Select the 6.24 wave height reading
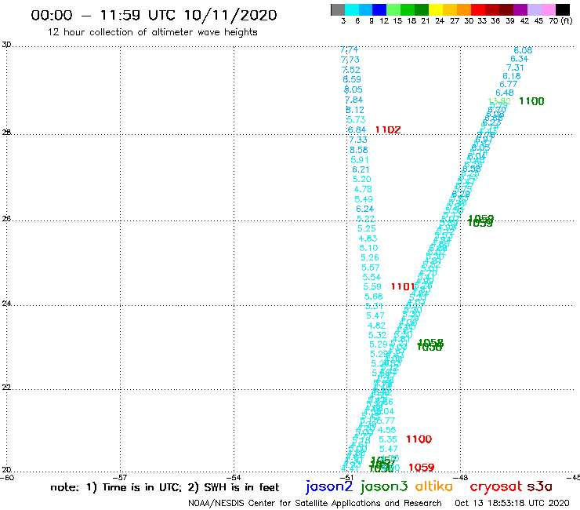Viewport: 580px width, 510px height. pos(364,209)
